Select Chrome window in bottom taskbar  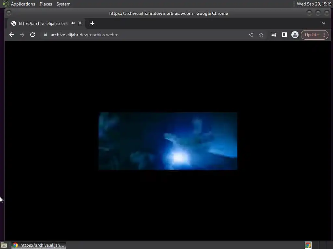[x=38, y=245]
